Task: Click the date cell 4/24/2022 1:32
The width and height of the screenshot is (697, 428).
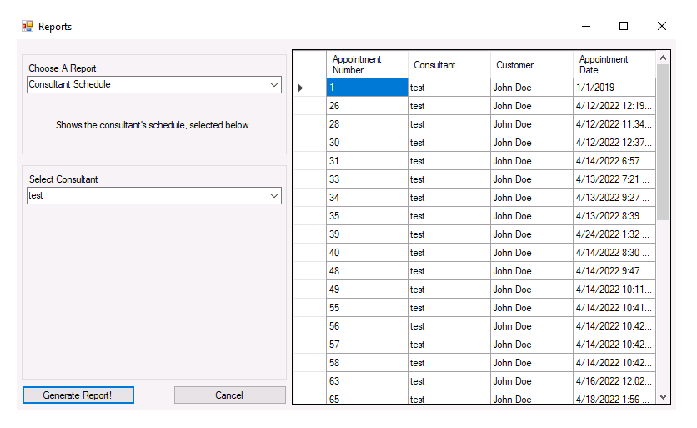Action: click(614, 234)
